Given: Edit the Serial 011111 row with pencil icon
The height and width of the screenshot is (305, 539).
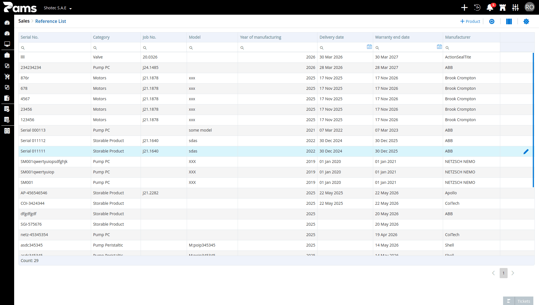Looking at the screenshot, I should pyautogui.click(x=526, y=151).
